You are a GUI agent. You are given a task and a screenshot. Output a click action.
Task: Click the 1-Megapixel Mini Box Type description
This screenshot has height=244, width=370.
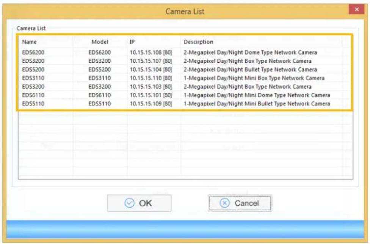pos(254,78)
